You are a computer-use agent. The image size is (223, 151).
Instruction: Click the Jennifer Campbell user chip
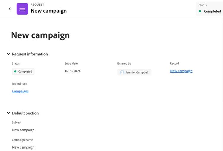[134, 72]
